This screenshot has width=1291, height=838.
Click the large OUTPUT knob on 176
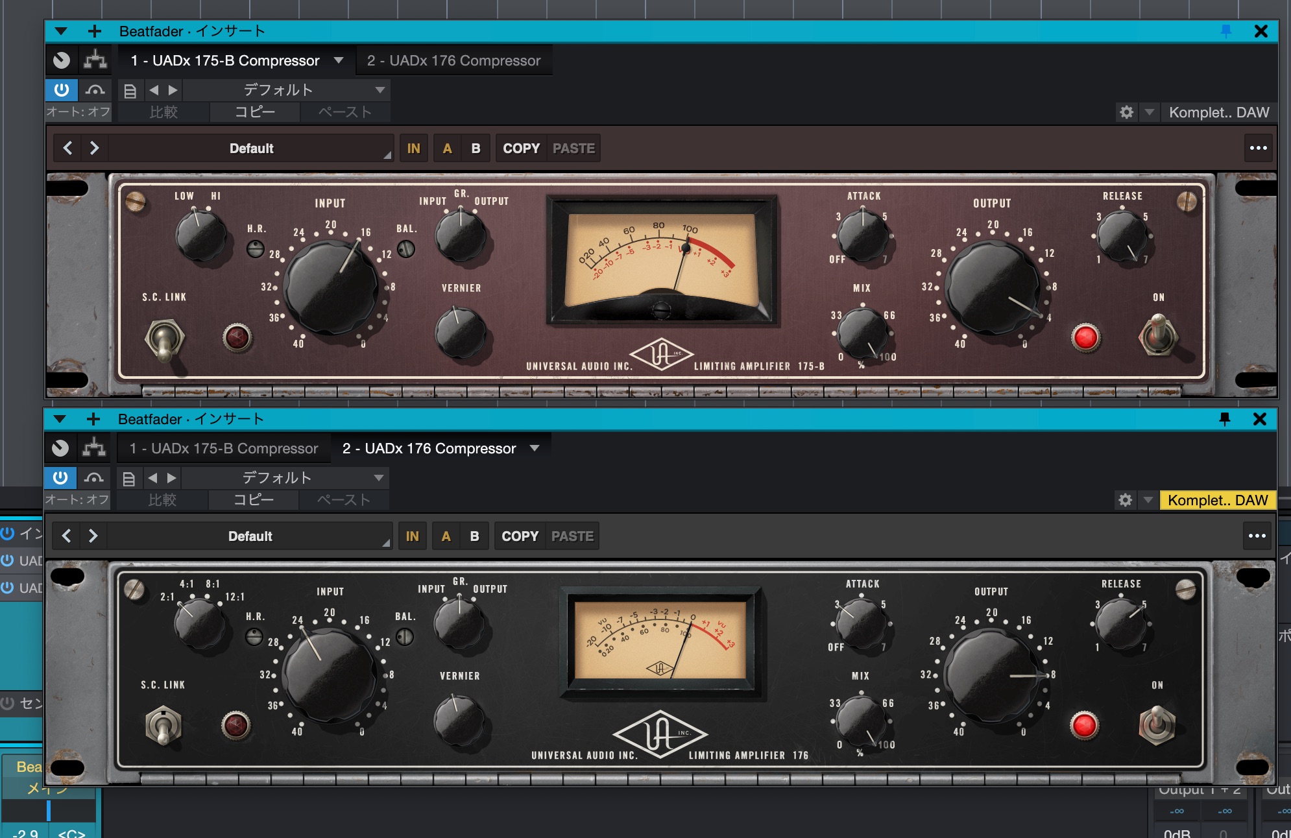tap(991, 675)
